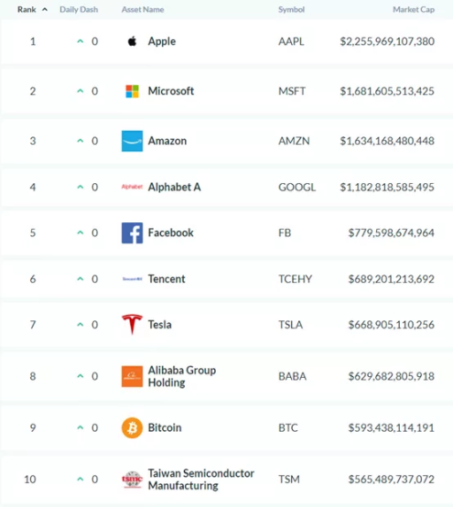The width and height of the screenshot is (453, 507).
Task: Click the TSMC logo icon
Action: pyautogui.click(x=132, y=480)
